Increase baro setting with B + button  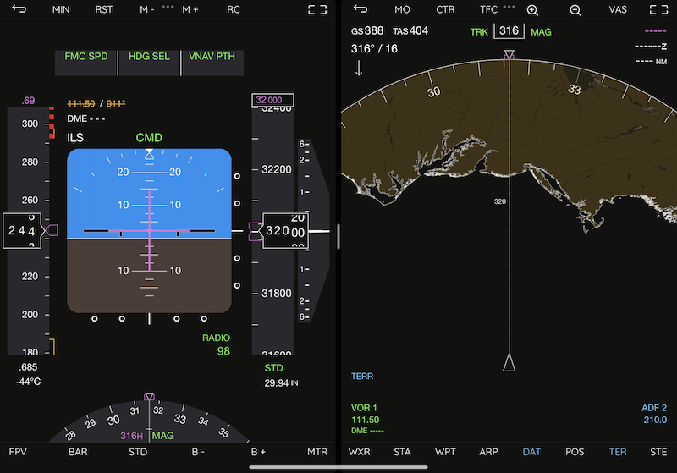[257, 452]
